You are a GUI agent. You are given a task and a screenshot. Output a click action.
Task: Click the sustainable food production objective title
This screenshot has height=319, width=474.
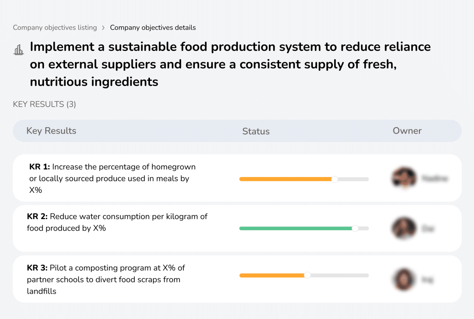(230, 64)
